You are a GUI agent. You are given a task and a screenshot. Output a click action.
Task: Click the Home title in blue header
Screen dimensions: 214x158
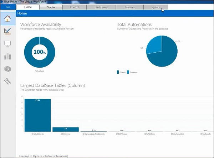click(22, 14)
